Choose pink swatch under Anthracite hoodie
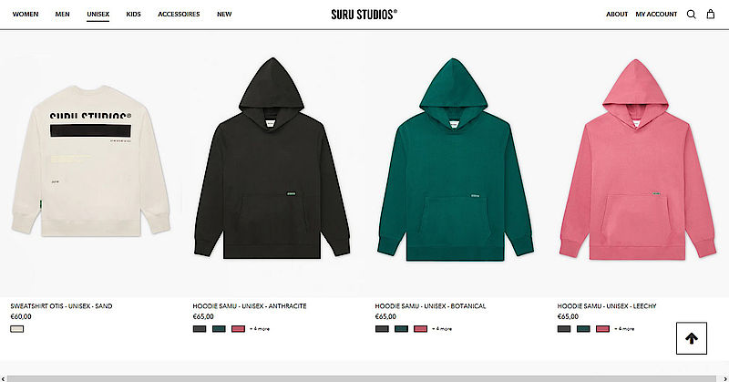 tap(238, 329)
